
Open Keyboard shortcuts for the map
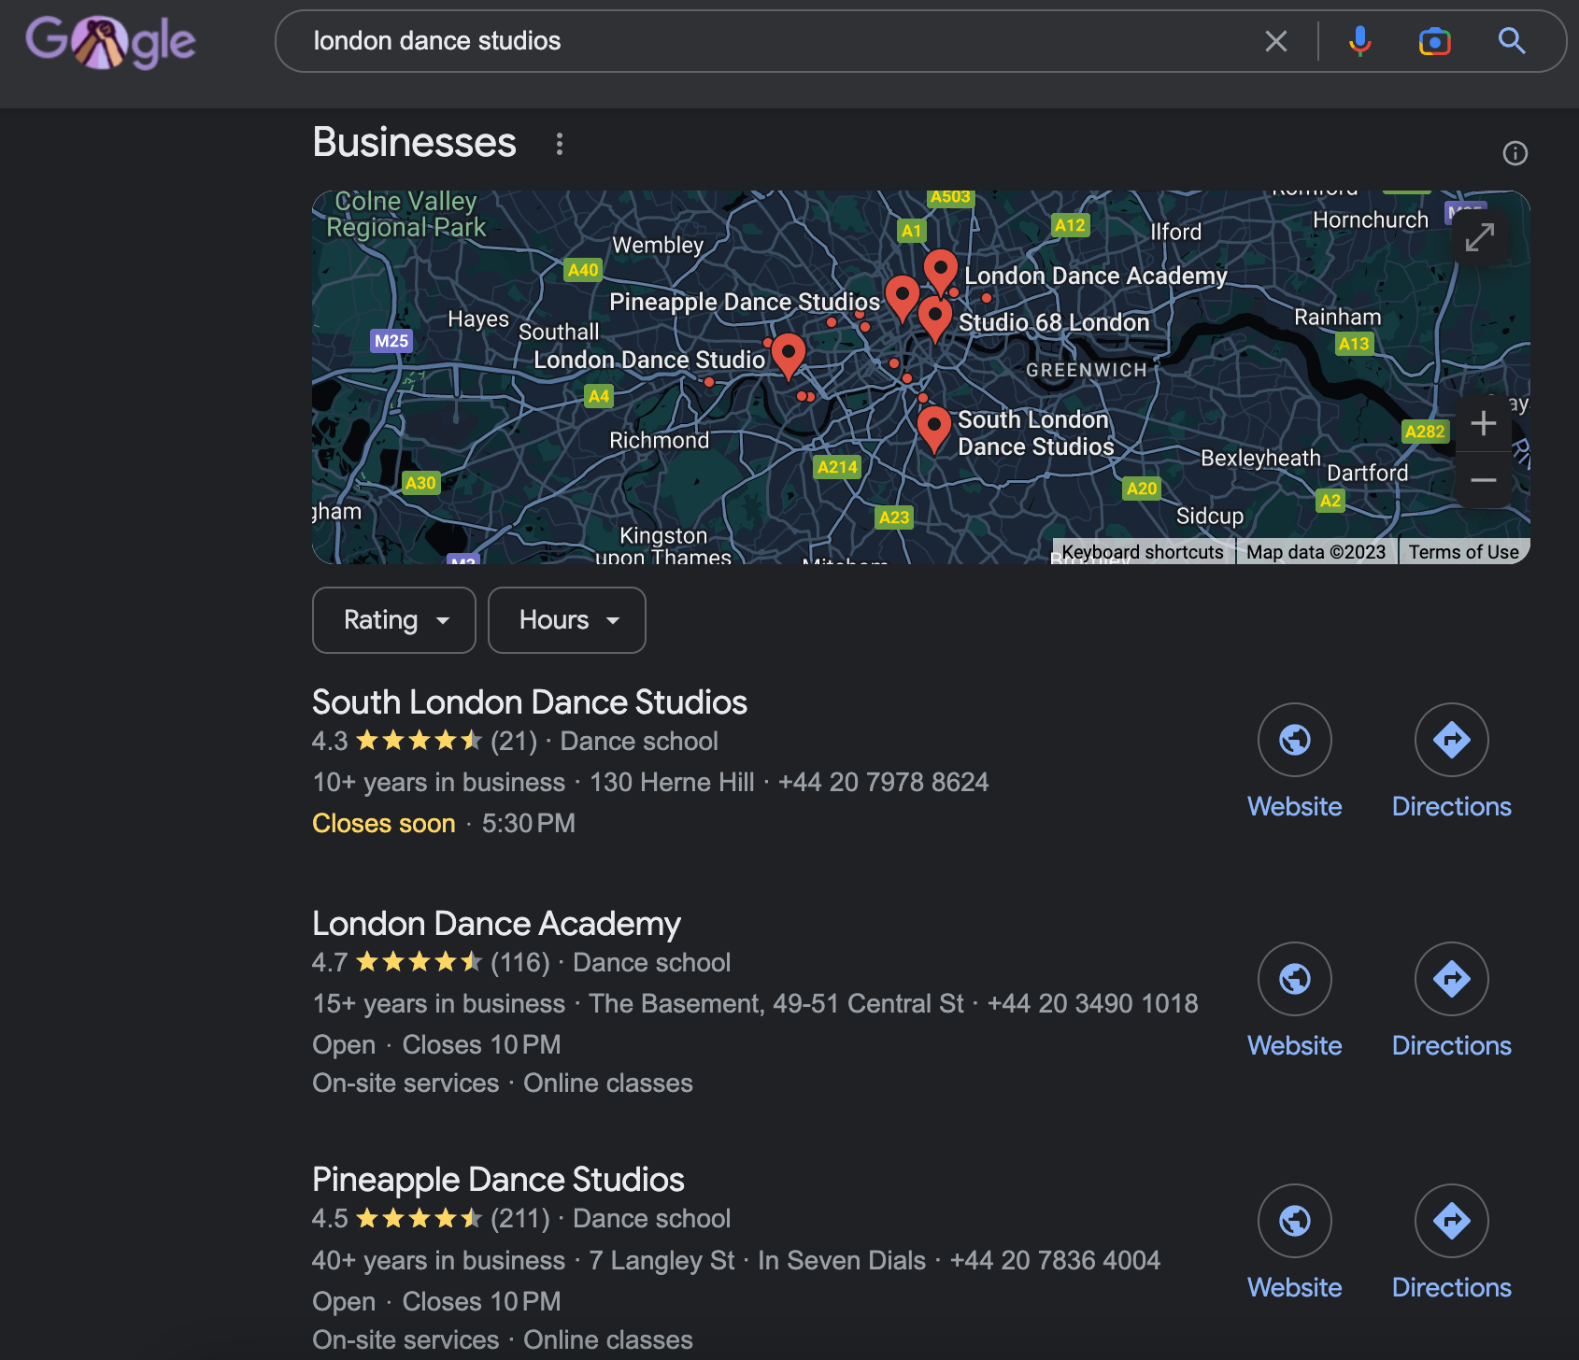pyautogui.click(x=1142, y=552)
